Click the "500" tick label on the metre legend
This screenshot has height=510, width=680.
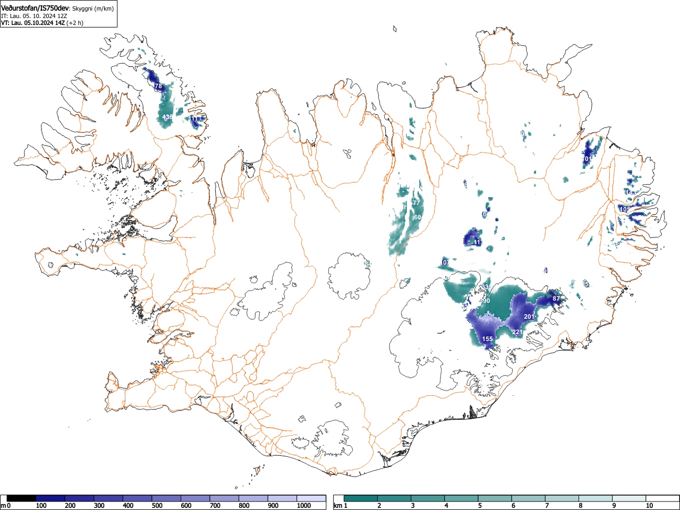[x=157, y=506]
